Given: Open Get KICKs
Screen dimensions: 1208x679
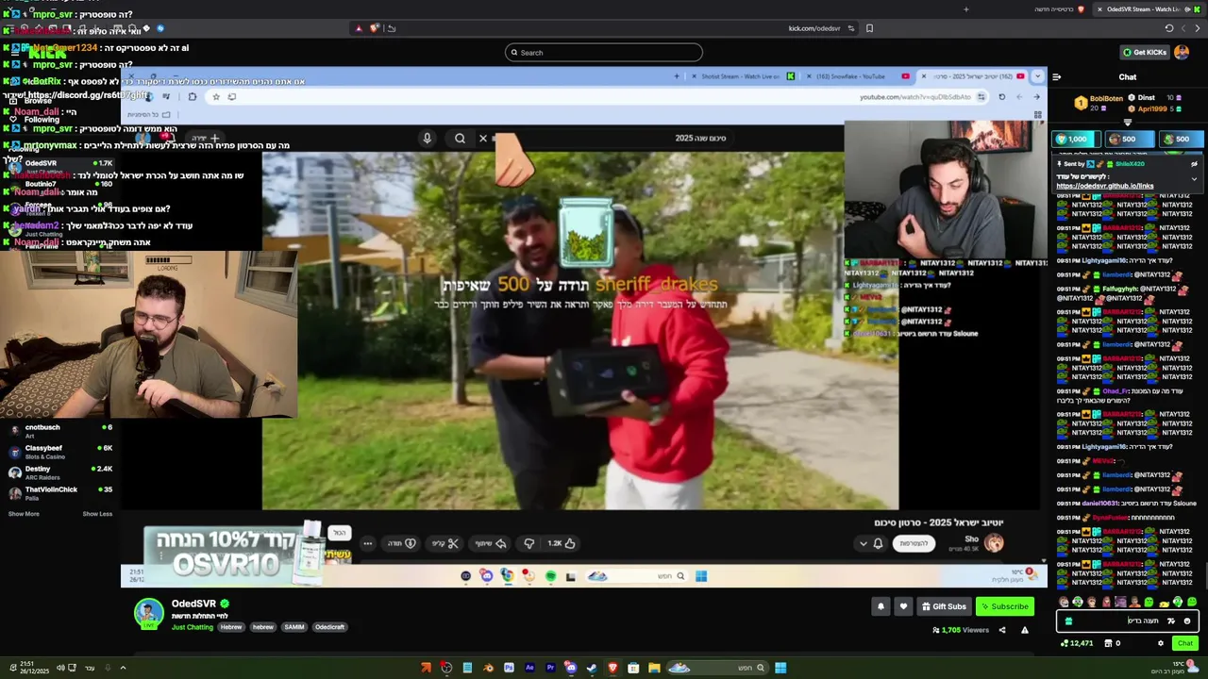Looking at the screenshot, I should (x=1144, y=52).
